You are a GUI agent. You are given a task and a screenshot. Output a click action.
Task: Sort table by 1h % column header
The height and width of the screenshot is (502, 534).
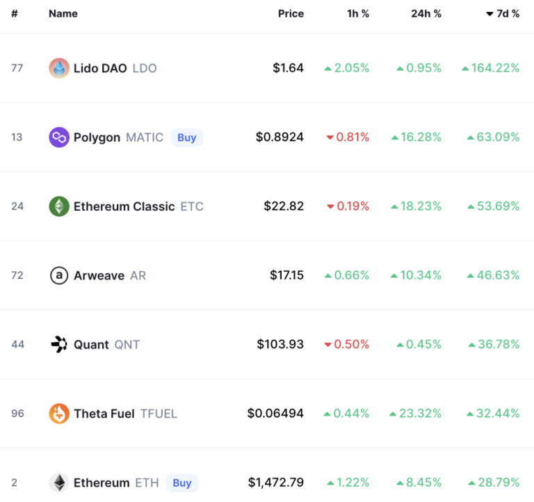click(x=357, y=14)
